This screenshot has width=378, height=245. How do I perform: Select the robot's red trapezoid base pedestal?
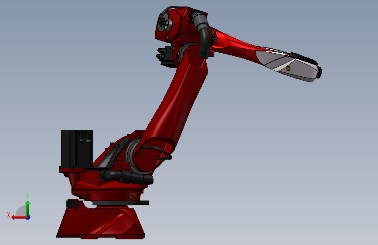tap(101, 223)
